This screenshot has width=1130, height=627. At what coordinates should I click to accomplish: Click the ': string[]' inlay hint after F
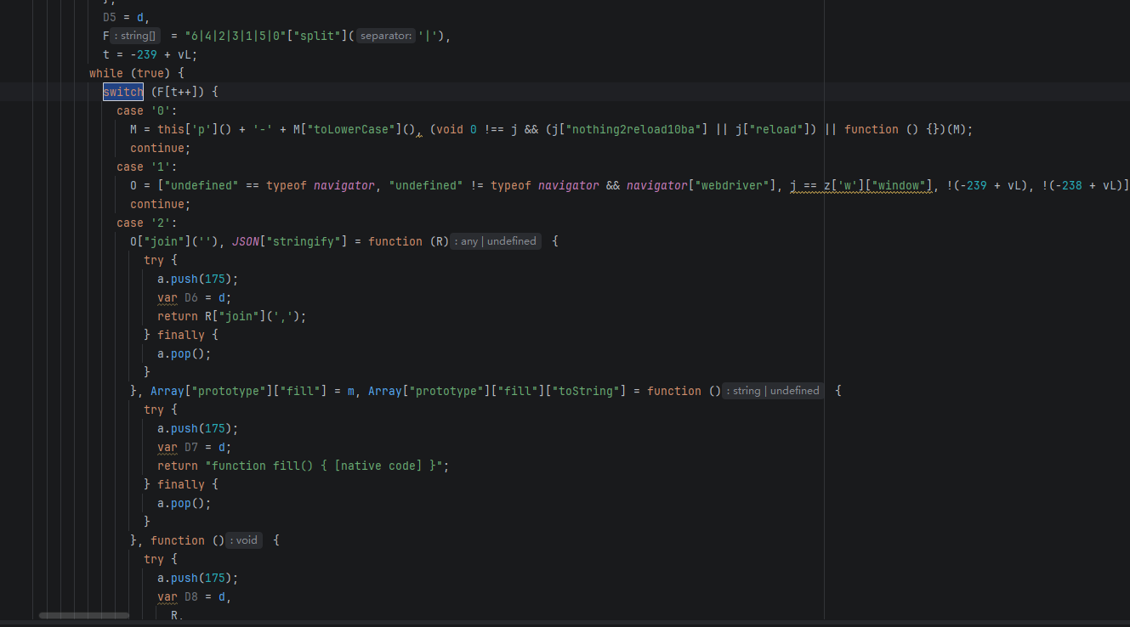tap(135, 36)
